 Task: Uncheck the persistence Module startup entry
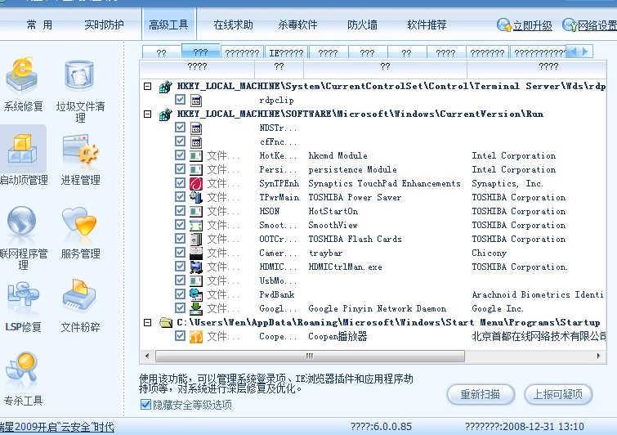coord(181,169)
